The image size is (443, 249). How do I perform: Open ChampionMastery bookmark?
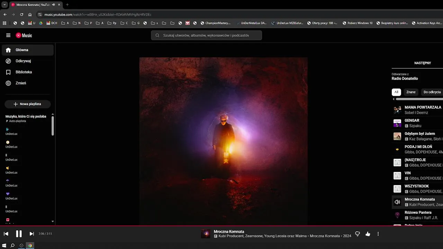[215, 23]
